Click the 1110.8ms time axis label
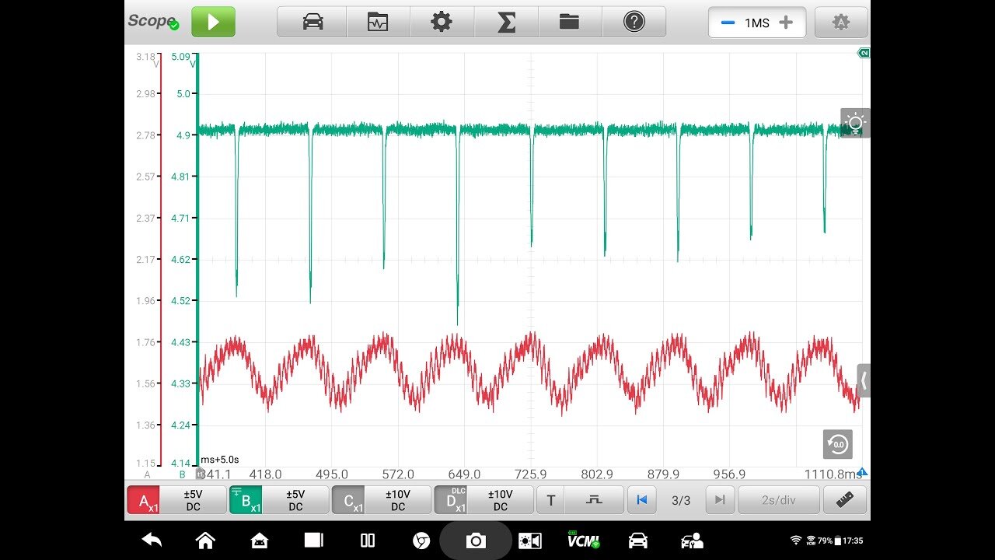Screen dimensions: 995x560 click(x=833, y=474)
